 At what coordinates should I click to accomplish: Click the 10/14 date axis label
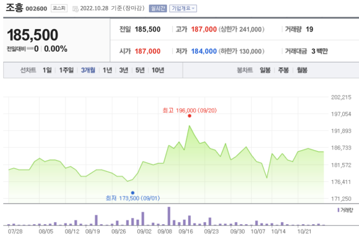279,232
